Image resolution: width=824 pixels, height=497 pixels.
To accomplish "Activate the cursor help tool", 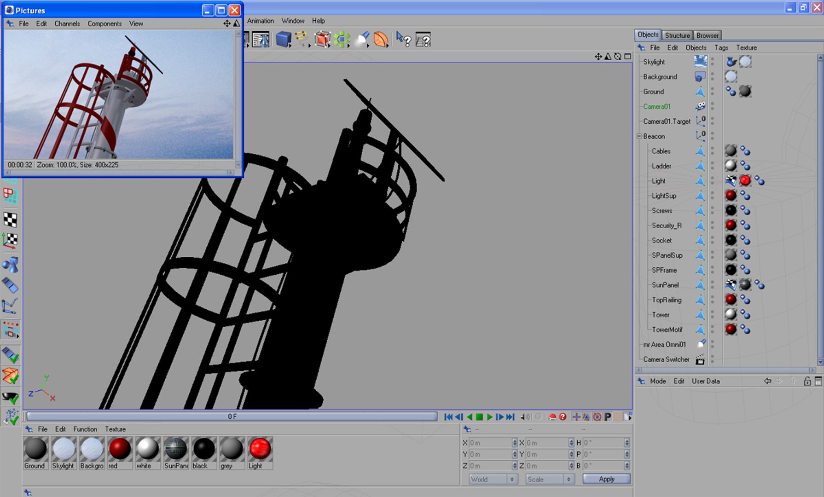I will [x=403, y=40].
